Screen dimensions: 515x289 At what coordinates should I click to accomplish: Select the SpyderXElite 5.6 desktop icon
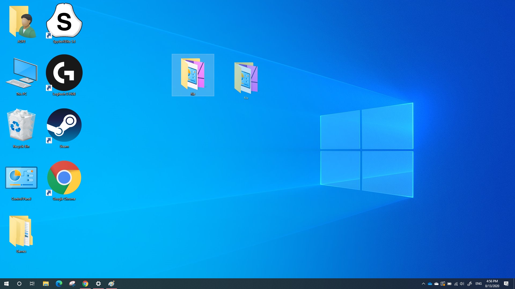point(64,21)
